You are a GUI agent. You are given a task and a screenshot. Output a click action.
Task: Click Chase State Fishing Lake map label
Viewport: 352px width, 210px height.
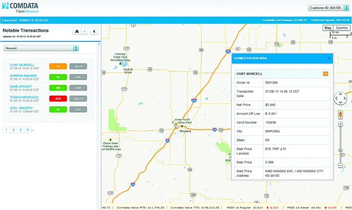111,146
